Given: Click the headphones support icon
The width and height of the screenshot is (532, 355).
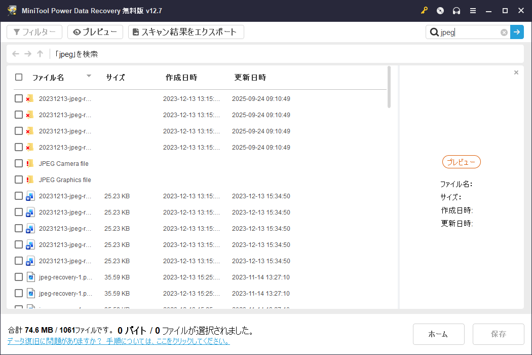Looking at the screenshot, I should pyautogui.click(x=457, y=10).
